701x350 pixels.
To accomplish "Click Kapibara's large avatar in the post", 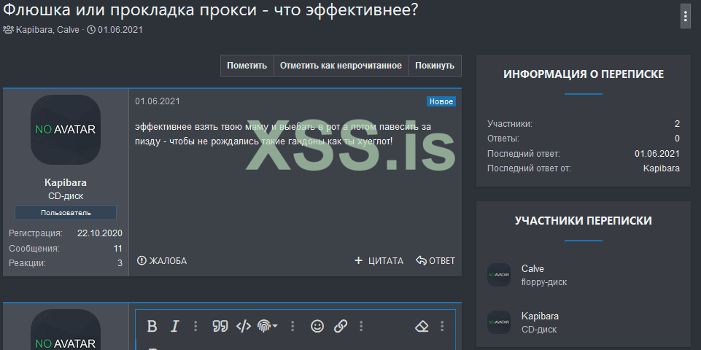I will [66, 130].
